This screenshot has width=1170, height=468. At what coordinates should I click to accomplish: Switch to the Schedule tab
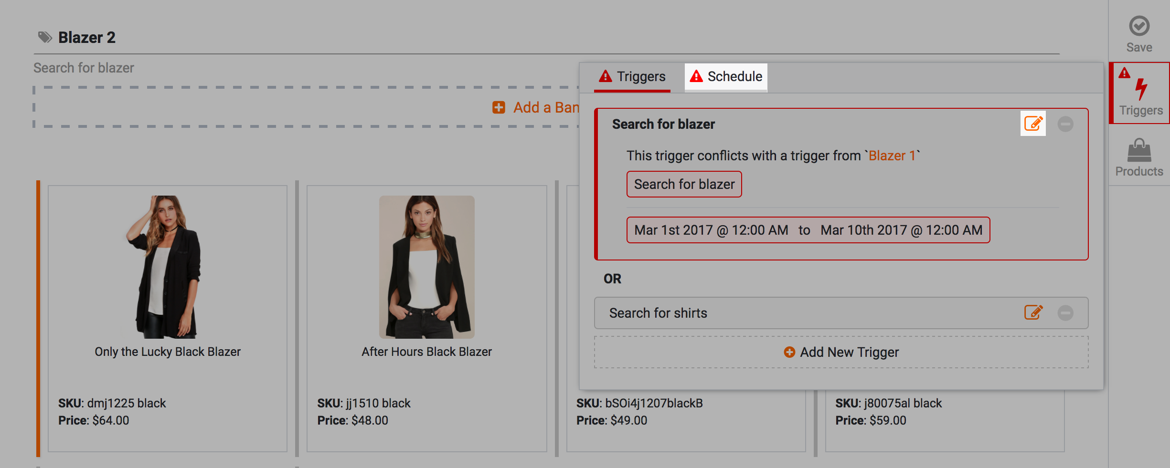[726, 77]
